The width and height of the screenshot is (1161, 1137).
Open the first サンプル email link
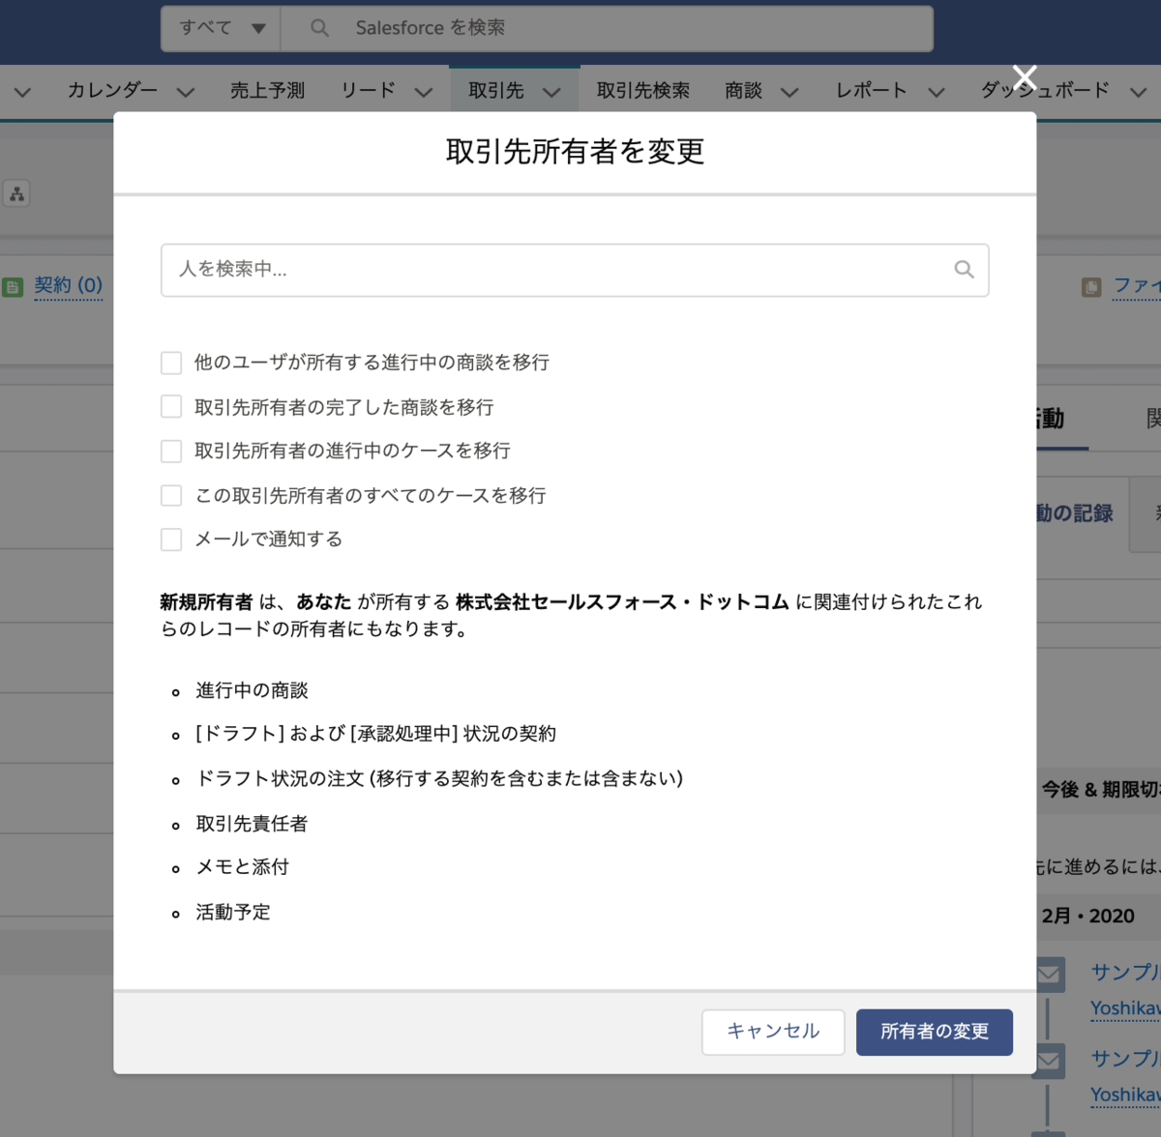tap(1125, 972)
